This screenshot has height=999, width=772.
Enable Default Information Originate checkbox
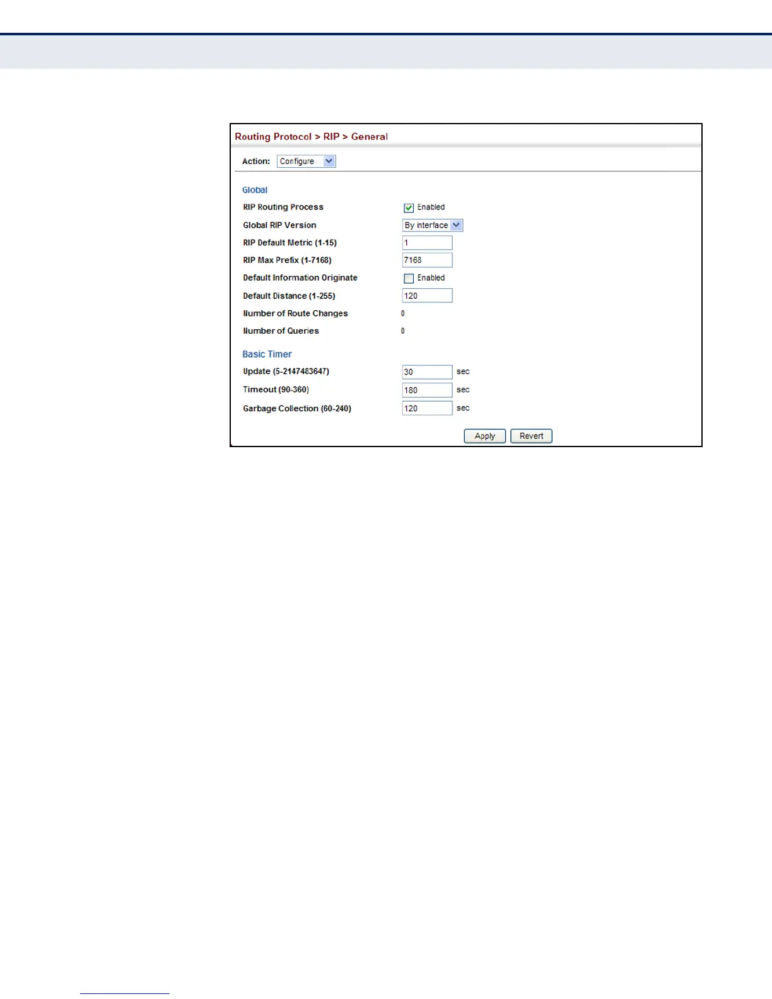tap(409, 278)
